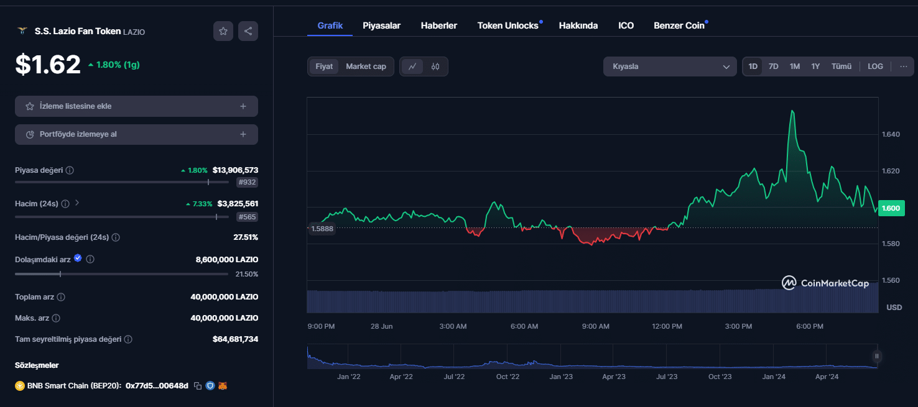Image resolution: width=918 pixels, height=407 pixels.
Task: Click plus icon on Portföyde izlemeye al
Action: tap(243, 134)
